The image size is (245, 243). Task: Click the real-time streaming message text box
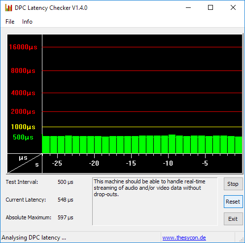[155, 202]
